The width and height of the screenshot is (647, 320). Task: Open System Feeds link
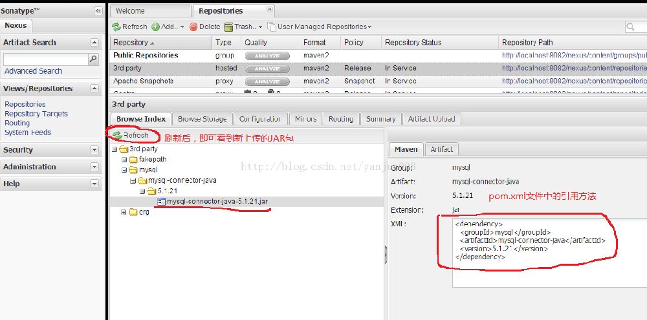tap(28, 133)
